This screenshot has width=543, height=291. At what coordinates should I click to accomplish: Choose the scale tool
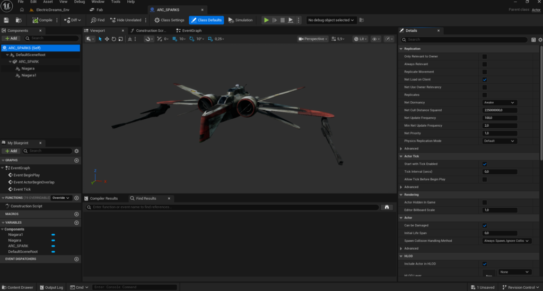[x=120, y=39]
